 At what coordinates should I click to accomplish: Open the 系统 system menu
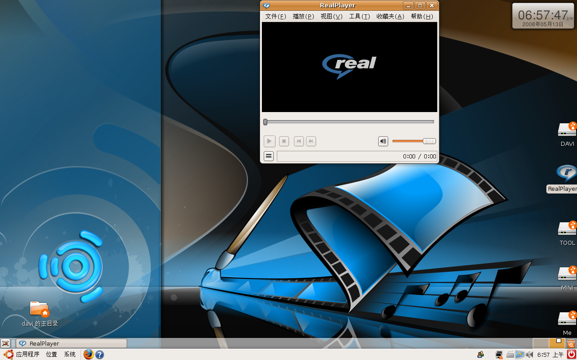coord(70,355)
